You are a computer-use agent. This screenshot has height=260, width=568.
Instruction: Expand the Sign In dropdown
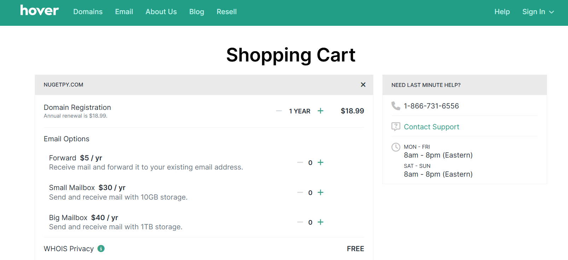[538, 12]
